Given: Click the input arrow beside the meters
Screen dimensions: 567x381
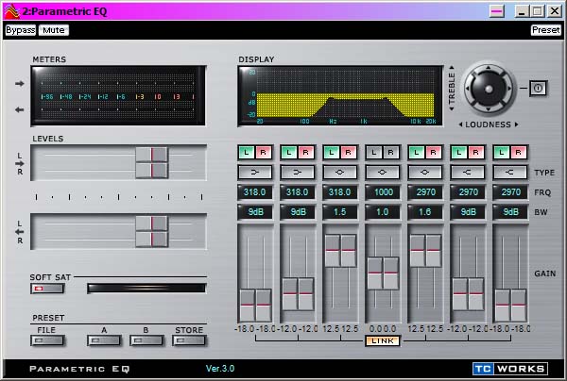Looking at the screenshot, I should tap(20, 84).
